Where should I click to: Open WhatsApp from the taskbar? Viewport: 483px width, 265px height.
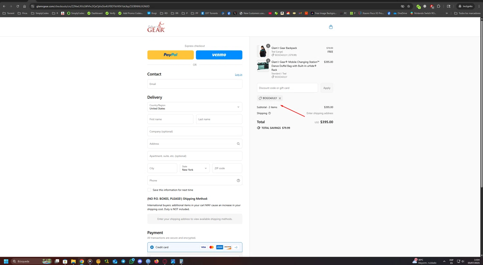[x=131, y=261]
